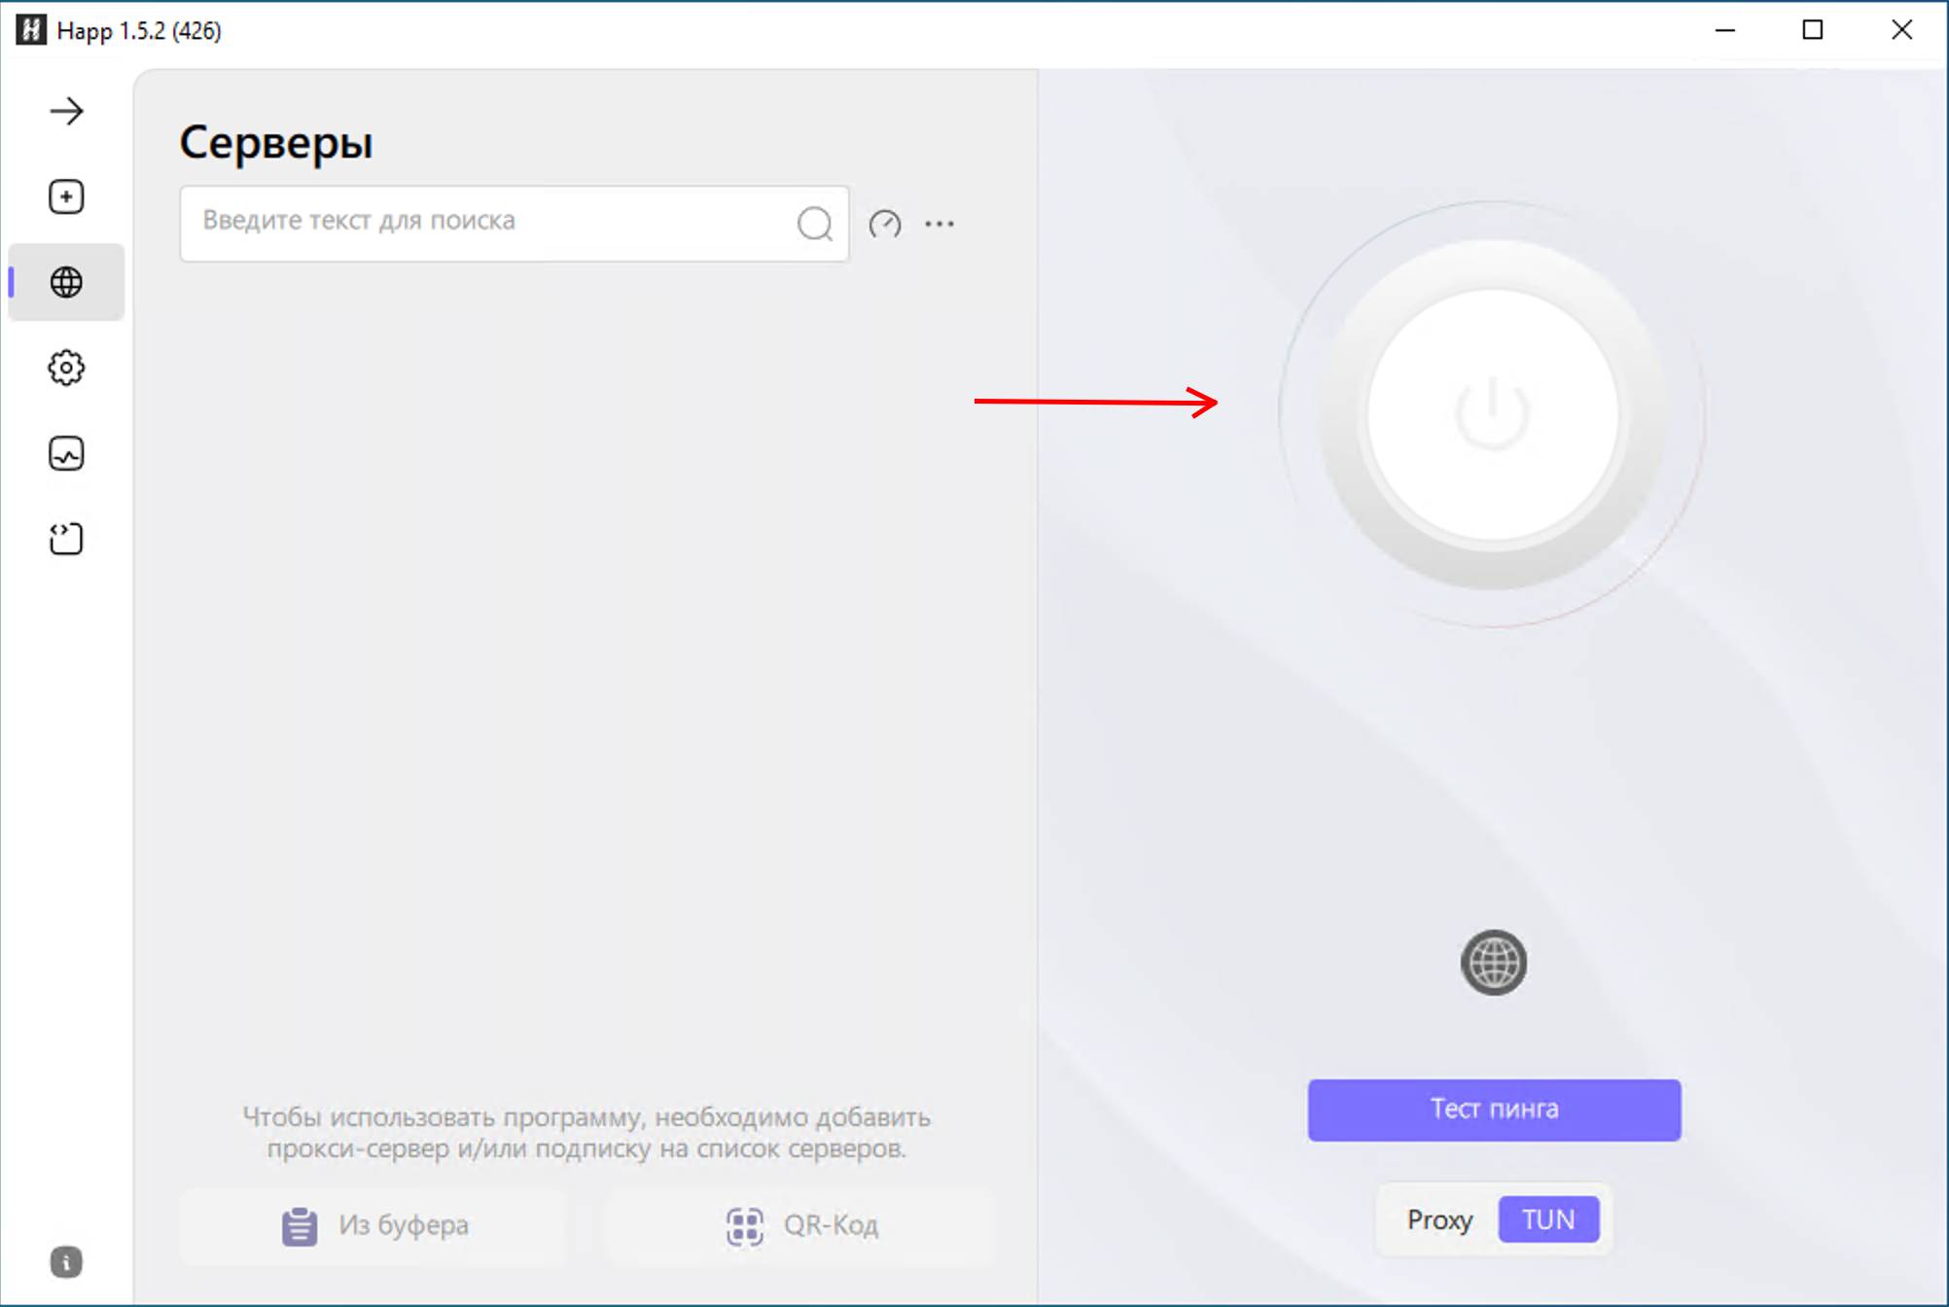This screenshot has height=1307, width=1949.
Task: Click the speedometer icon next to search
Action: pyautogui.click(x=885, y=225)
